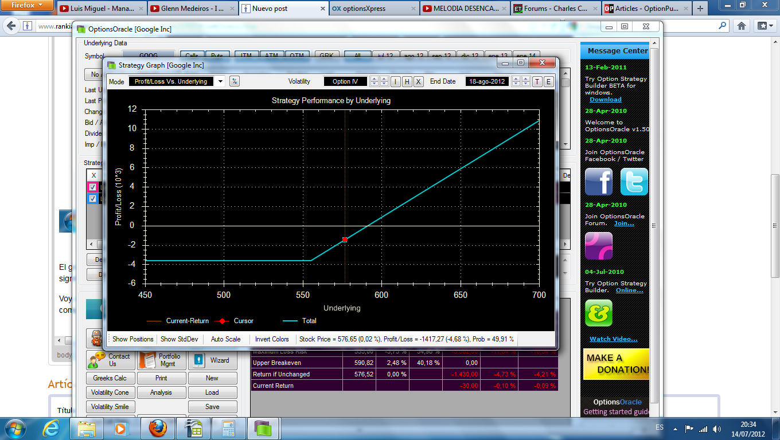Click the Make a Donation banner
This screenshot has height=440, width=780.
coord(617,364)
